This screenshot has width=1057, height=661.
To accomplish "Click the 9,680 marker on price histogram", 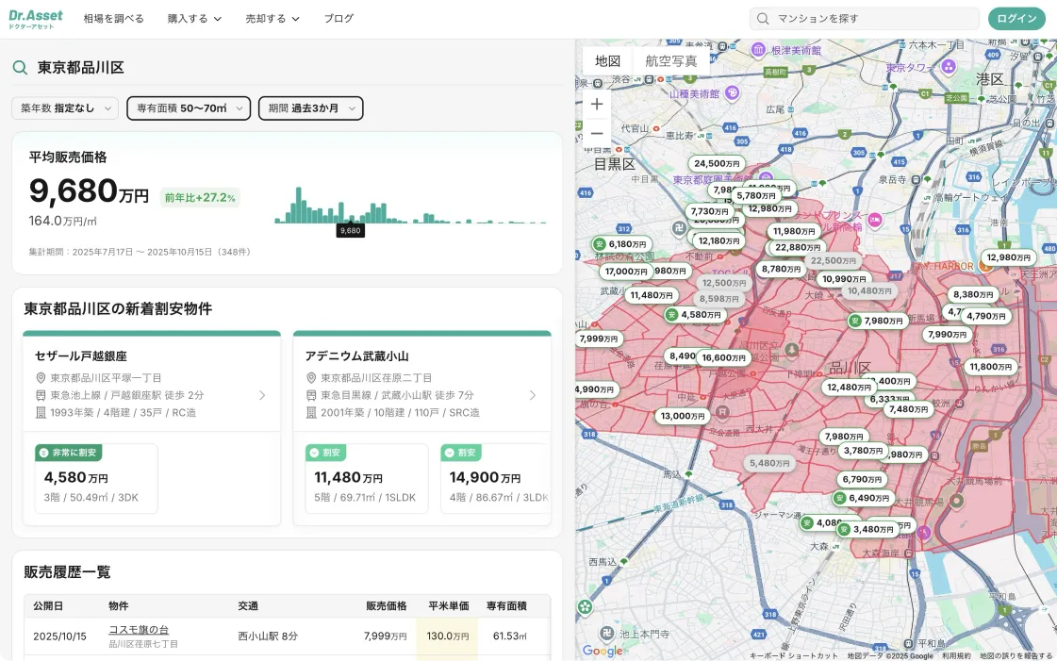I will pyautogui.click(x=351, y=230).
